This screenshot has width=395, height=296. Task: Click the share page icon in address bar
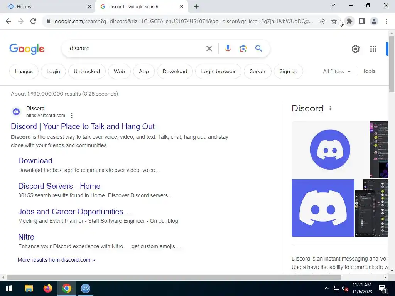click(x=322, y=22)
